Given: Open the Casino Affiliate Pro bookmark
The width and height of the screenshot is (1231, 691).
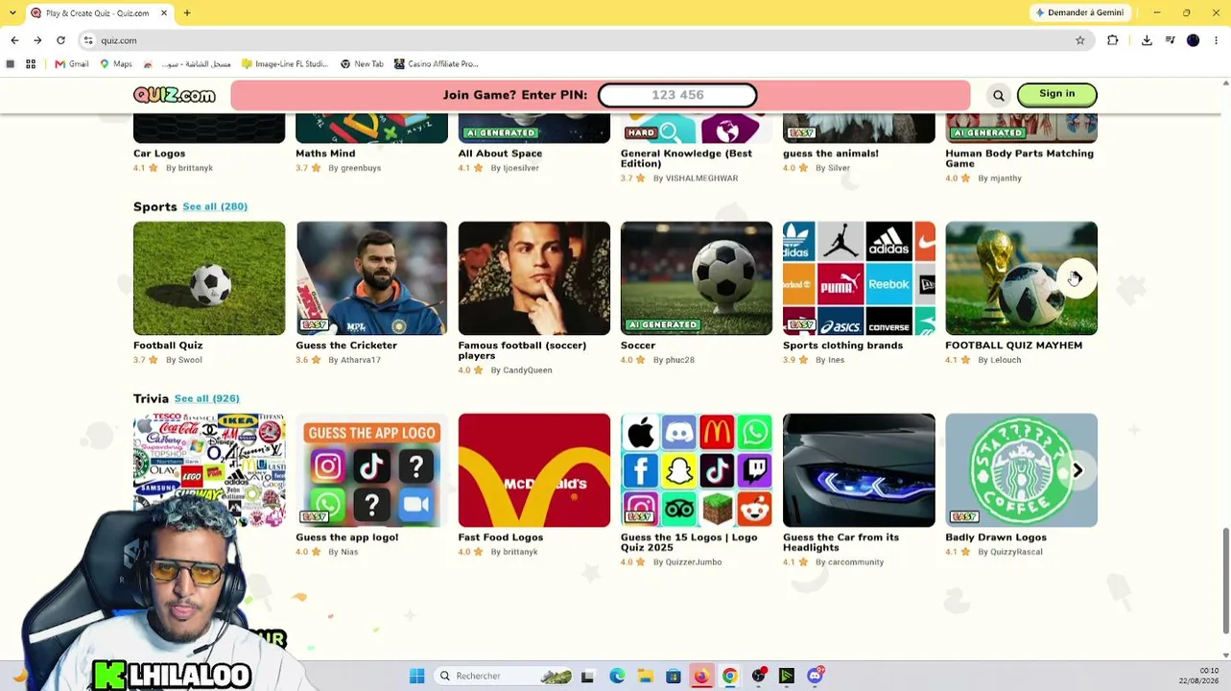Looking at the screenshot, I should (437, 64).
